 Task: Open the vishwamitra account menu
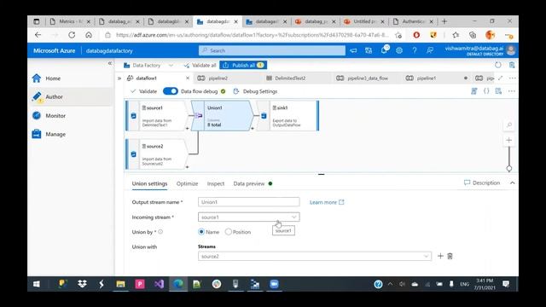pyautogui.click(x=480, y=50)
